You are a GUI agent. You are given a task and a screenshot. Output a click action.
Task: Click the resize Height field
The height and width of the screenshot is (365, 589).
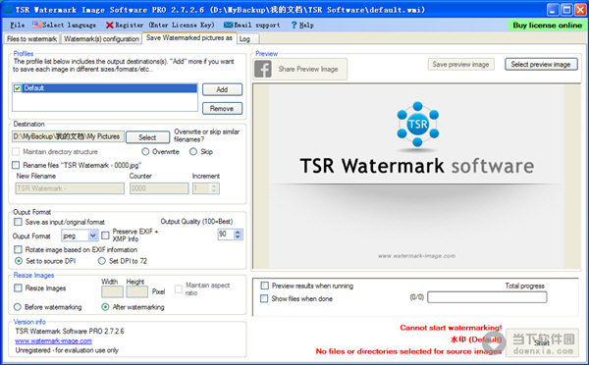137,291
